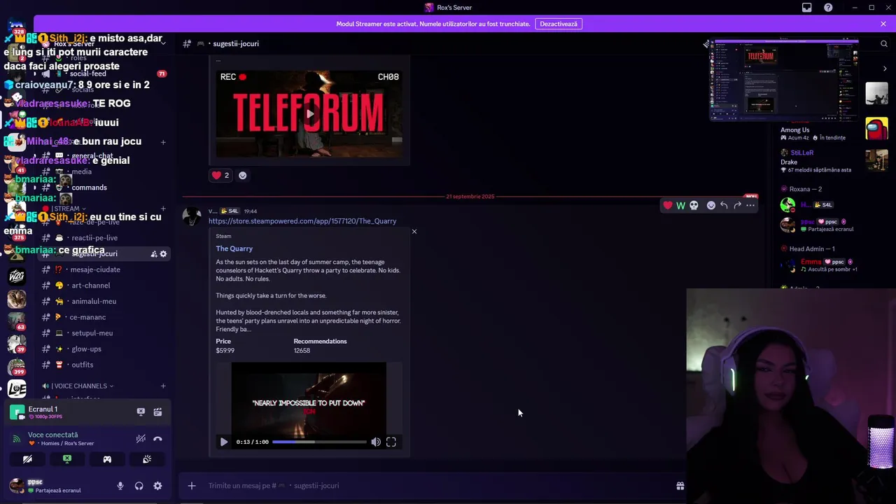Add skull reaction in message hover toolbar
The image size is (896, 504).
click(694, 205)
